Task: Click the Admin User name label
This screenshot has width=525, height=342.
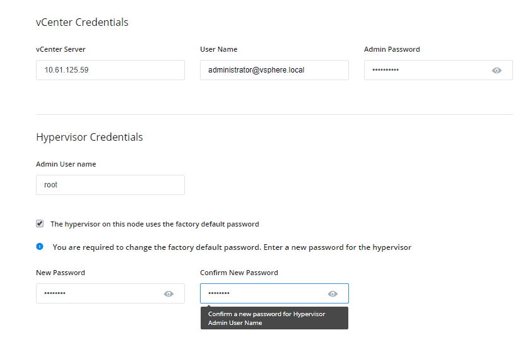Action: (x=66, y=164)
